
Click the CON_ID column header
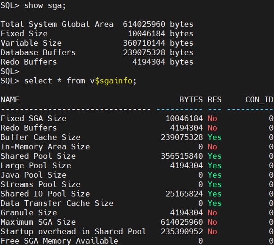tap(259, 100)
